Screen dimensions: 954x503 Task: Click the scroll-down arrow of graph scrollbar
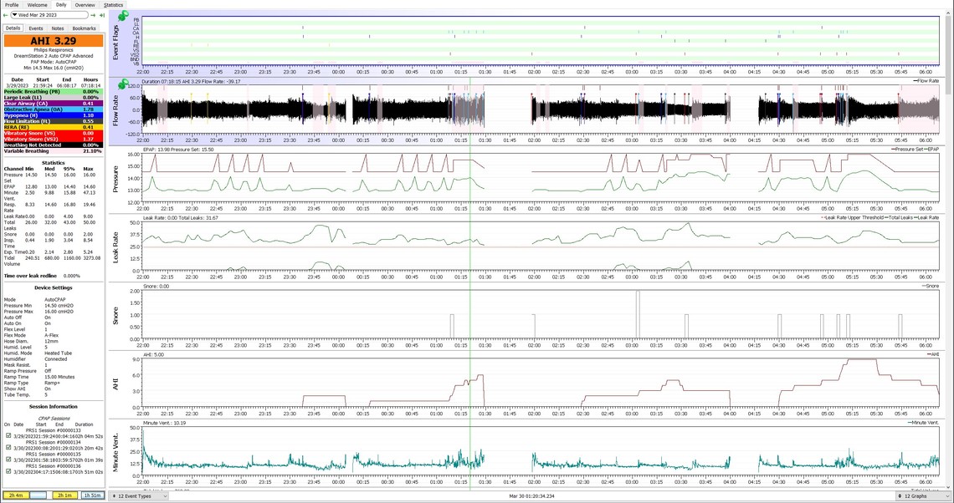[x=949, y=486]
